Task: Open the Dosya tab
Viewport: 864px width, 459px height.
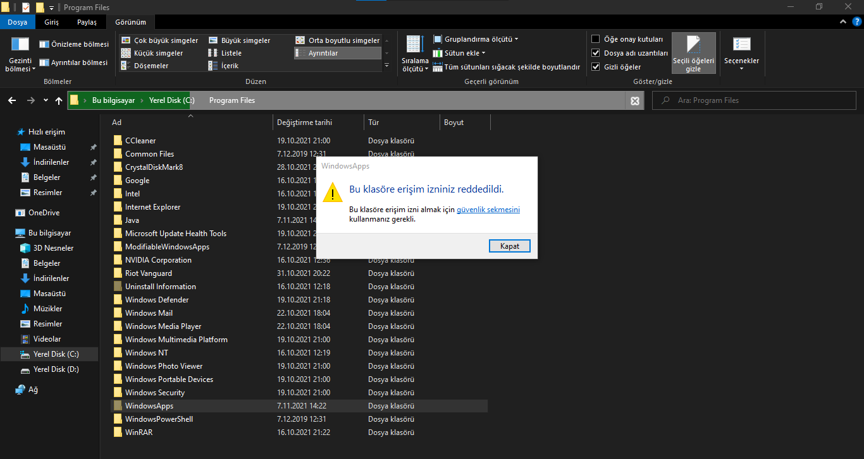Action: [18, 22]
